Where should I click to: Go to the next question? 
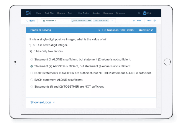151,21
